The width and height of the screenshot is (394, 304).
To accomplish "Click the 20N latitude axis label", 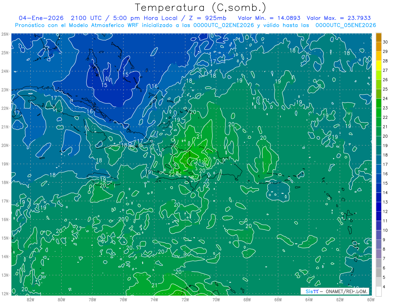I will click(5, 145).
